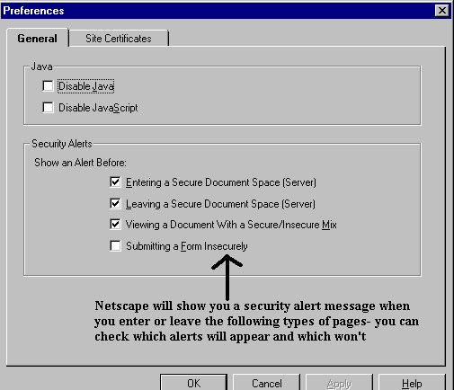Select the General tab

click(37, 39)
